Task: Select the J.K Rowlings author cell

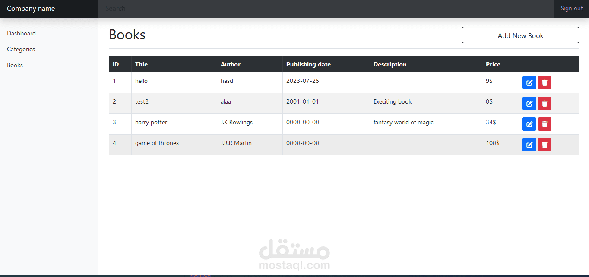Action: 237,122
